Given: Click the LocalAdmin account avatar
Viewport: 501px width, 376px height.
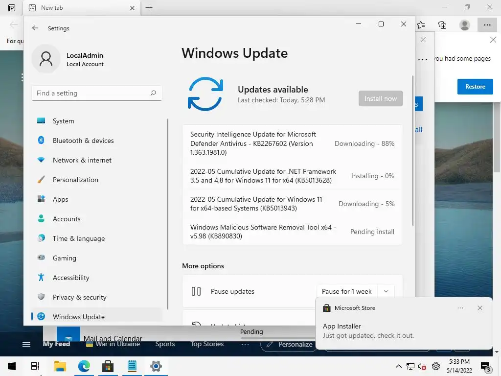Looking at the screenshot, I should (46, 59).
